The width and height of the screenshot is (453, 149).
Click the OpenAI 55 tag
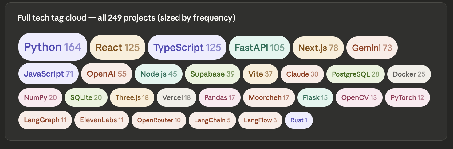[x=107, y=74]
